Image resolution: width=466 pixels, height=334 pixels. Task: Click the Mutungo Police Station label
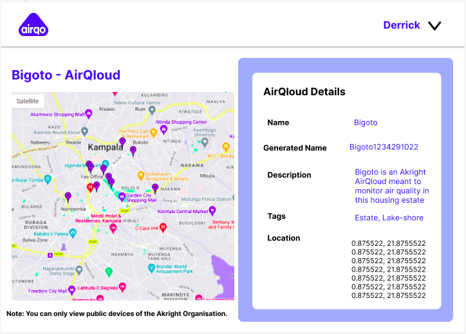click(206, 199)
